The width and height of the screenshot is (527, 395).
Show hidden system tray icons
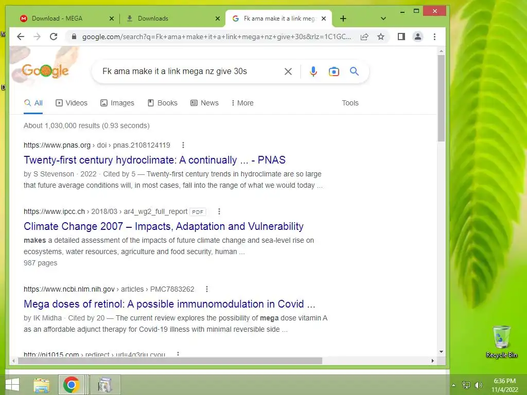point(454,385)
